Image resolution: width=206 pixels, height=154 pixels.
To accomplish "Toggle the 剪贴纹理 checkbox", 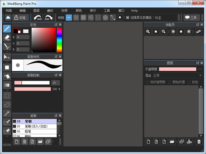I will click(x=170, y=82).
